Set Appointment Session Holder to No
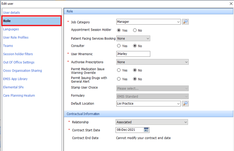The width and height of the screenshot is (234, 151). click(x=135, y=30)
